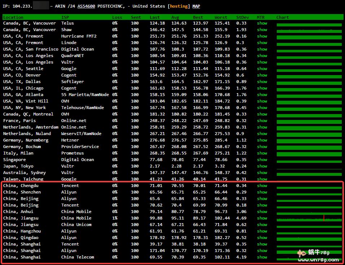The image size is (345, 265).
Task: Show MTR for Shanghai China Telecom row
Action: point(262,257)
